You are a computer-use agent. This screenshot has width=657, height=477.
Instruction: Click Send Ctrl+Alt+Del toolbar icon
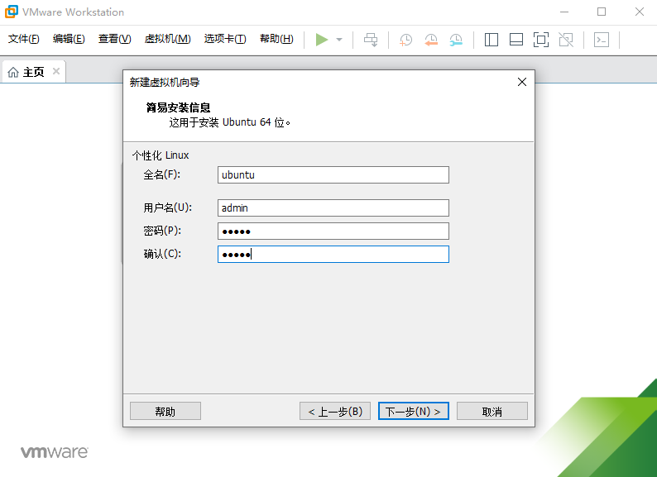point(371,40)
